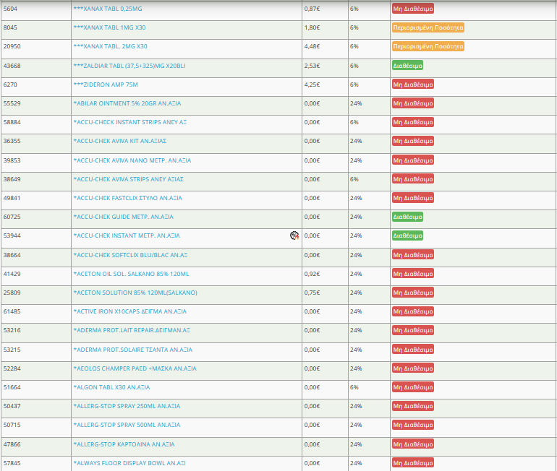Click the green Διαθέσιμο badge for ZALDIAR
Image resolution: width=557 pixels, height=471 pixels.
click(x=407, y=66)
